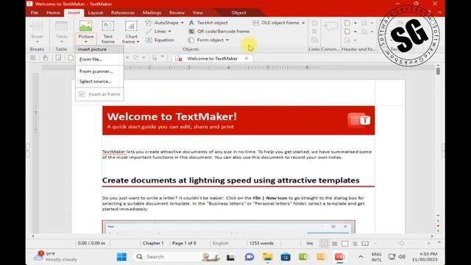Click zoom in plus button in status bar
Image resolution: width=471 pixels, height=265 pixels.
[x=428, y=244]
